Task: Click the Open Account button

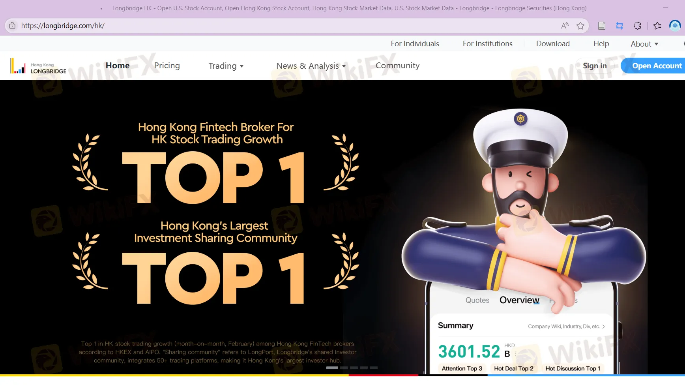Action: pyautogui.click(x=656, y=66)
